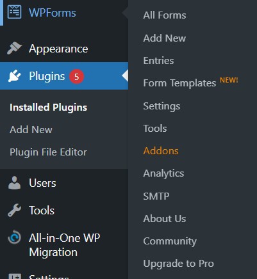Select Upgrade to Pro
The width and height of the screenshot is (257, 279).
178,264
